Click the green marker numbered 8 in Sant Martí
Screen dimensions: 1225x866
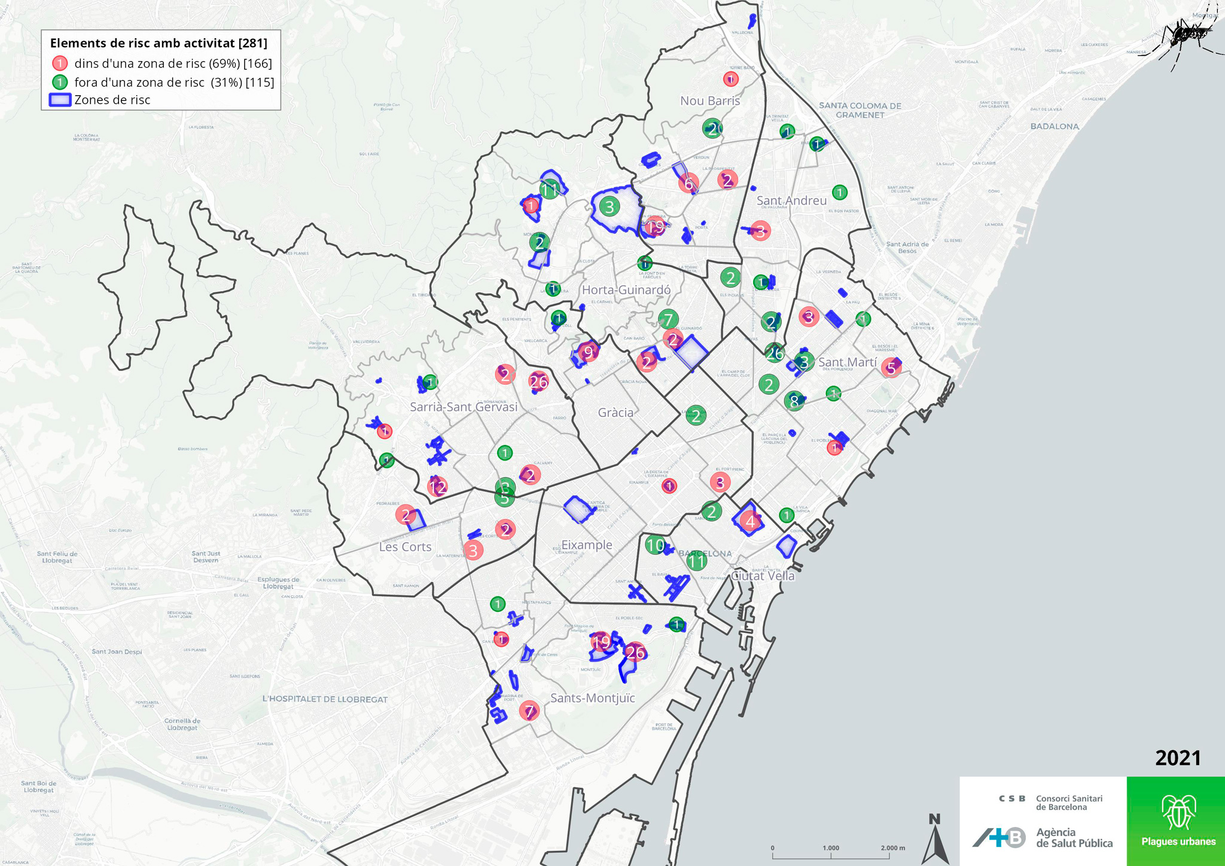pos(794,401)
